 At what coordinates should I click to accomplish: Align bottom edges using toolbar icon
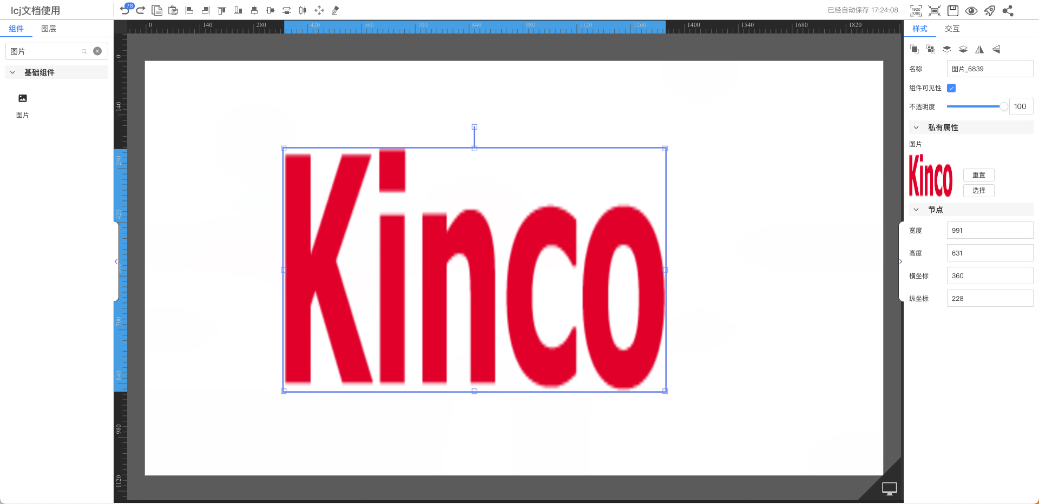(x=238, y=10)
